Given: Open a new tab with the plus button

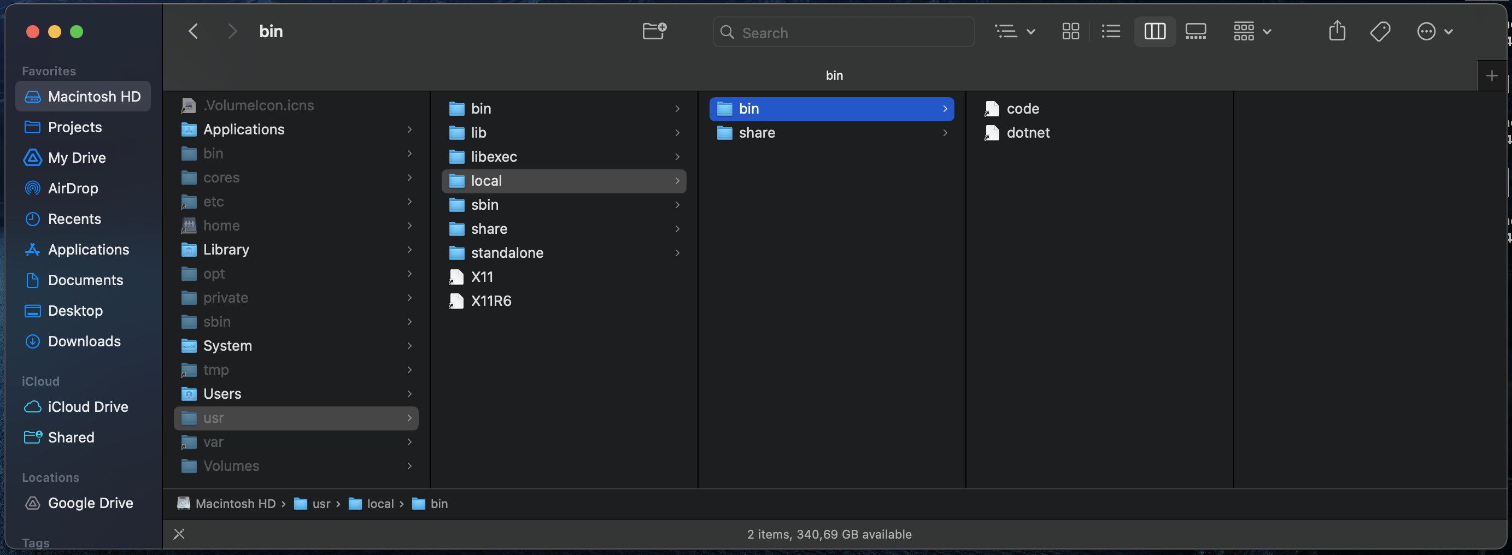Looking at the screenshot, I should [x=1491, y=75].
